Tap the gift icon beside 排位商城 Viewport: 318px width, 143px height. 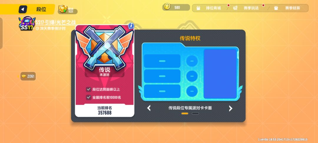198,8
